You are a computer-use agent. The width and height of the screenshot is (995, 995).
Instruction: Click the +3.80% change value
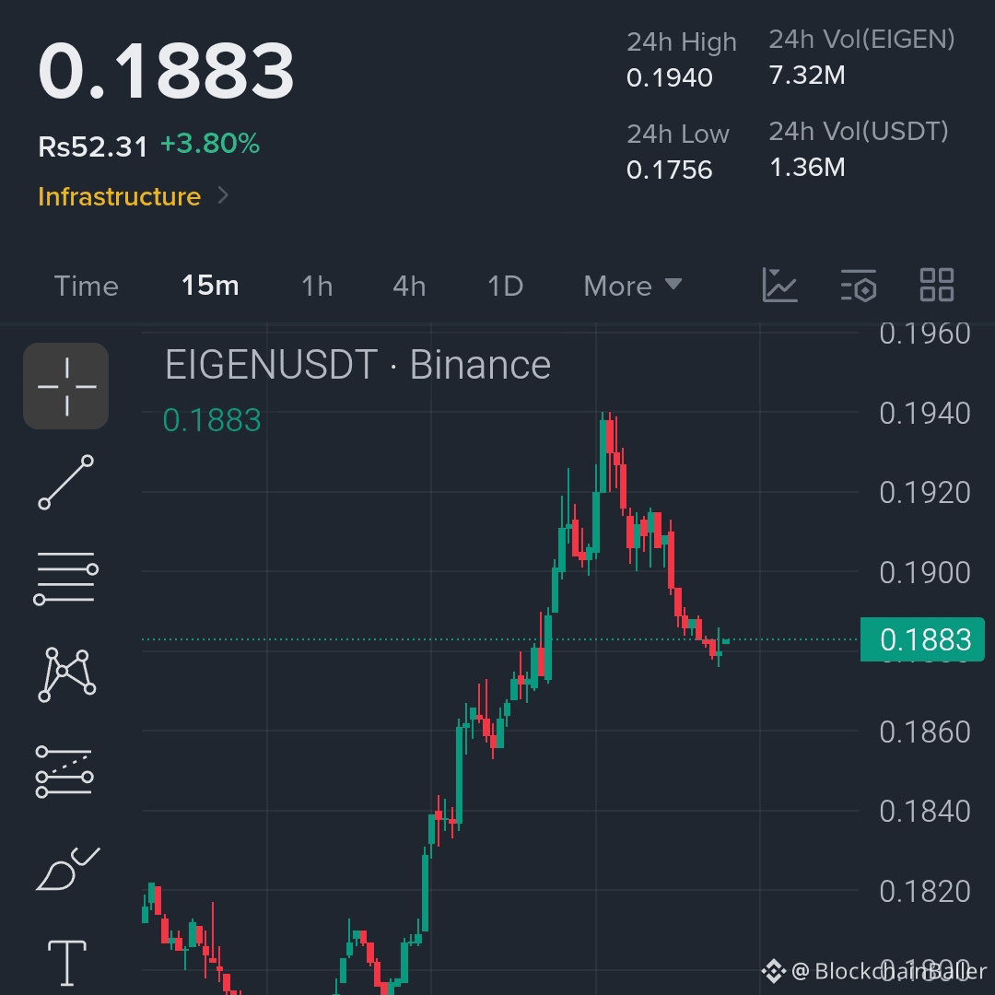(x=210, y=144)
